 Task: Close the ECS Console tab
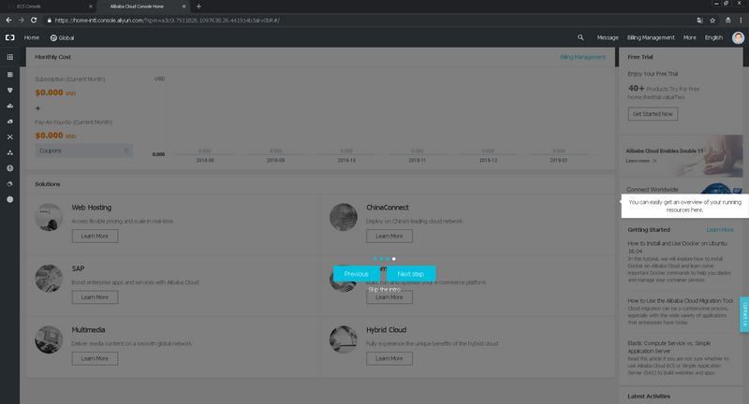[91, 7]
